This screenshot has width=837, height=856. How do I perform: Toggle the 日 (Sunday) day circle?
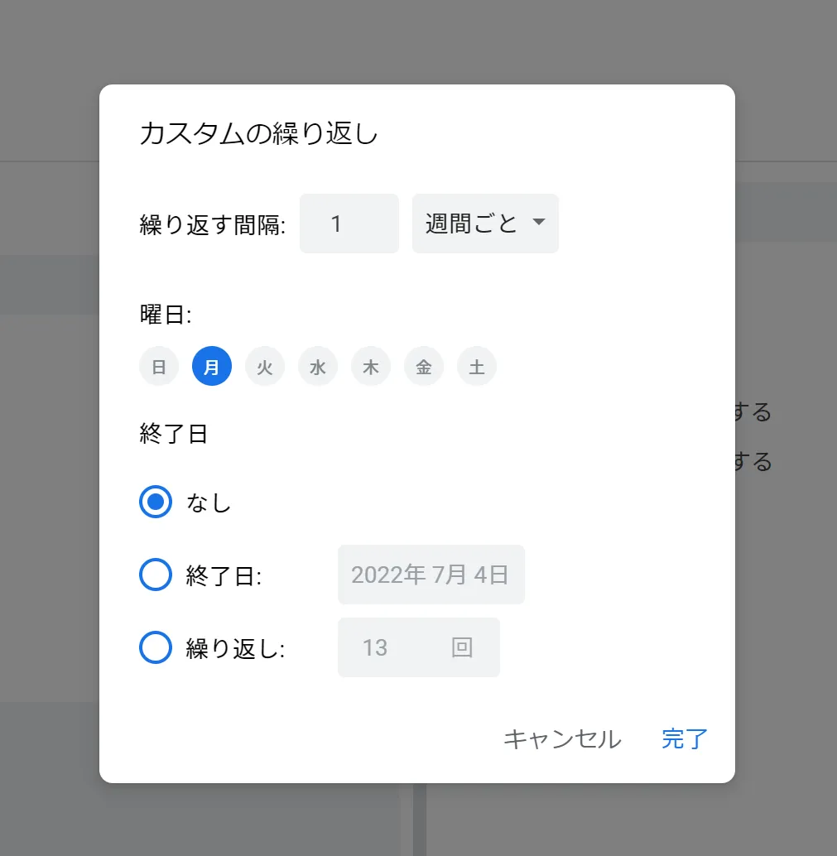[x=159, y=366]
